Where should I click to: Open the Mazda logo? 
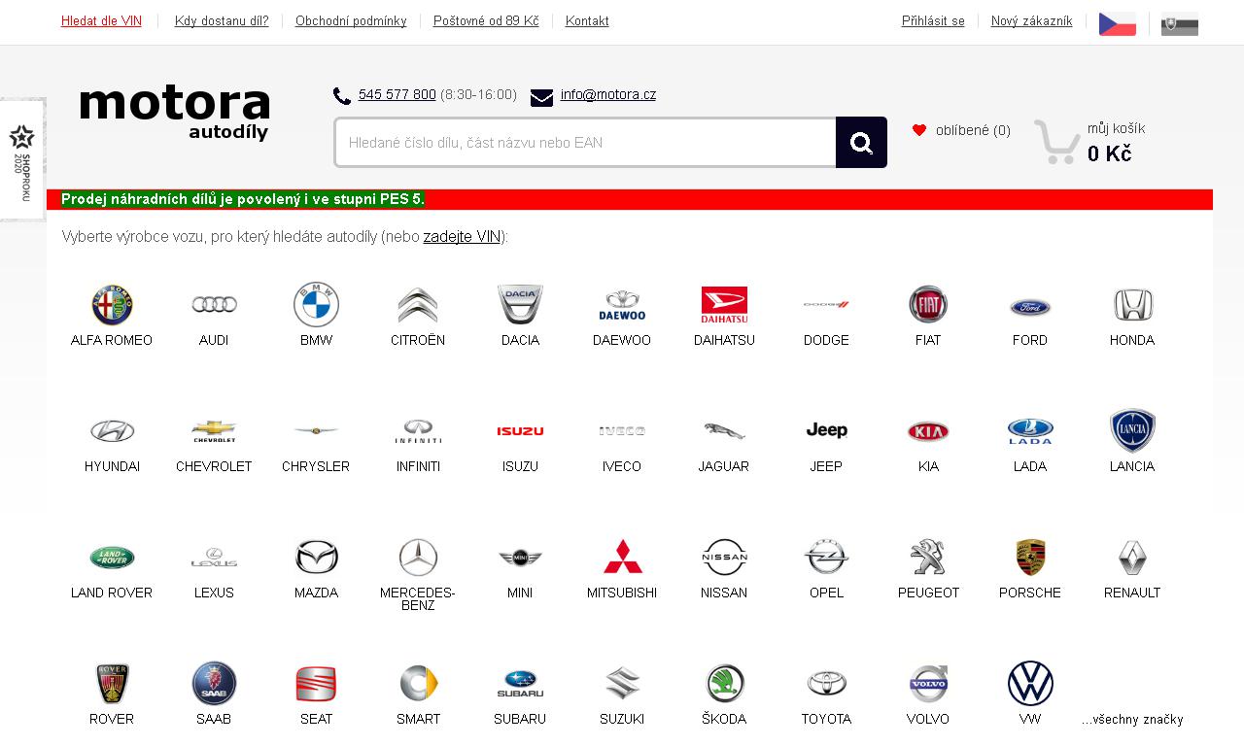point(316,558)
